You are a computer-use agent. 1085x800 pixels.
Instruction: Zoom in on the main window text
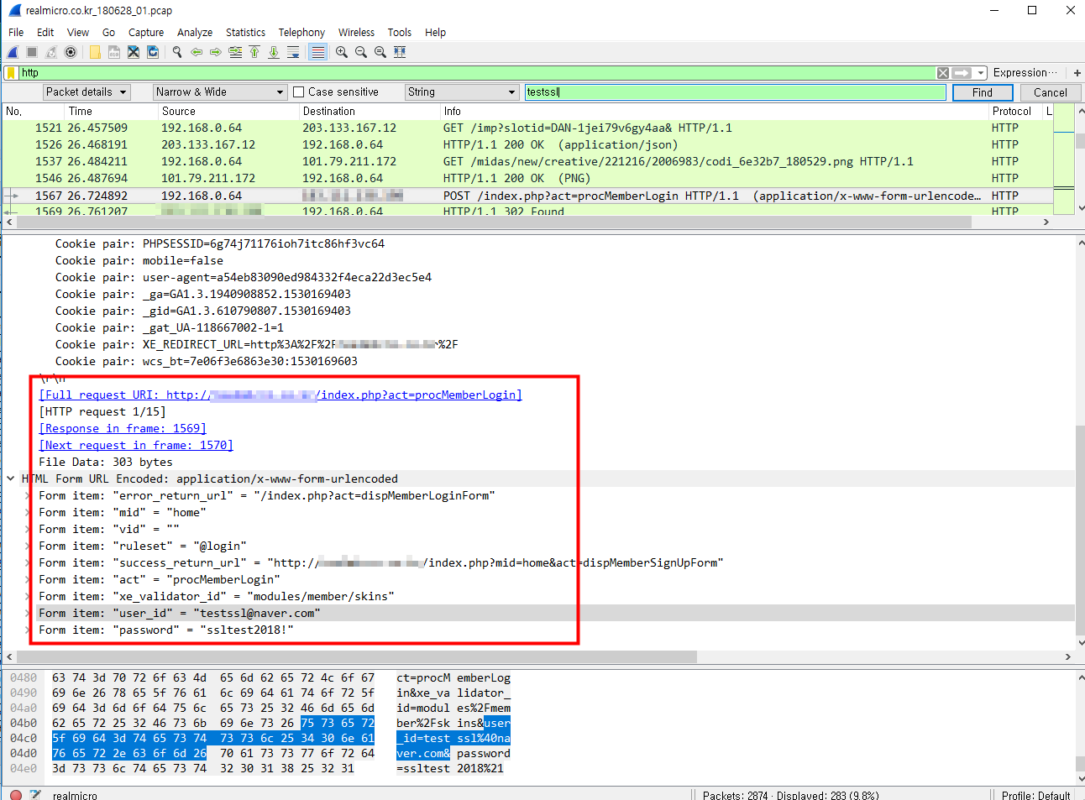(342, 52)
